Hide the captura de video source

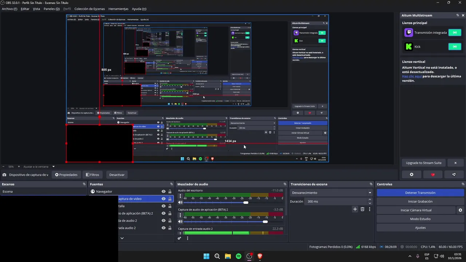coord(163,199)
